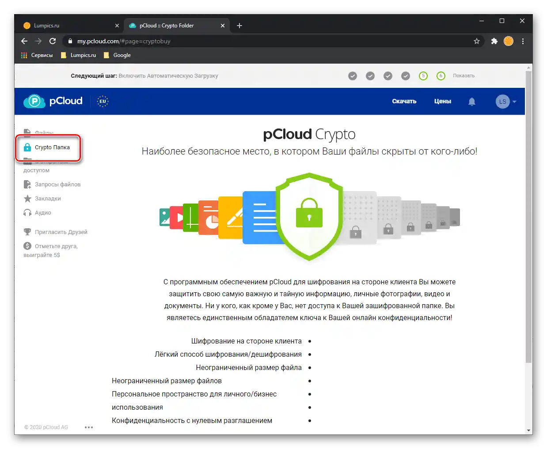Open a new browser tab
This screenshot has width=547, height=449.
tap(239, 26)
